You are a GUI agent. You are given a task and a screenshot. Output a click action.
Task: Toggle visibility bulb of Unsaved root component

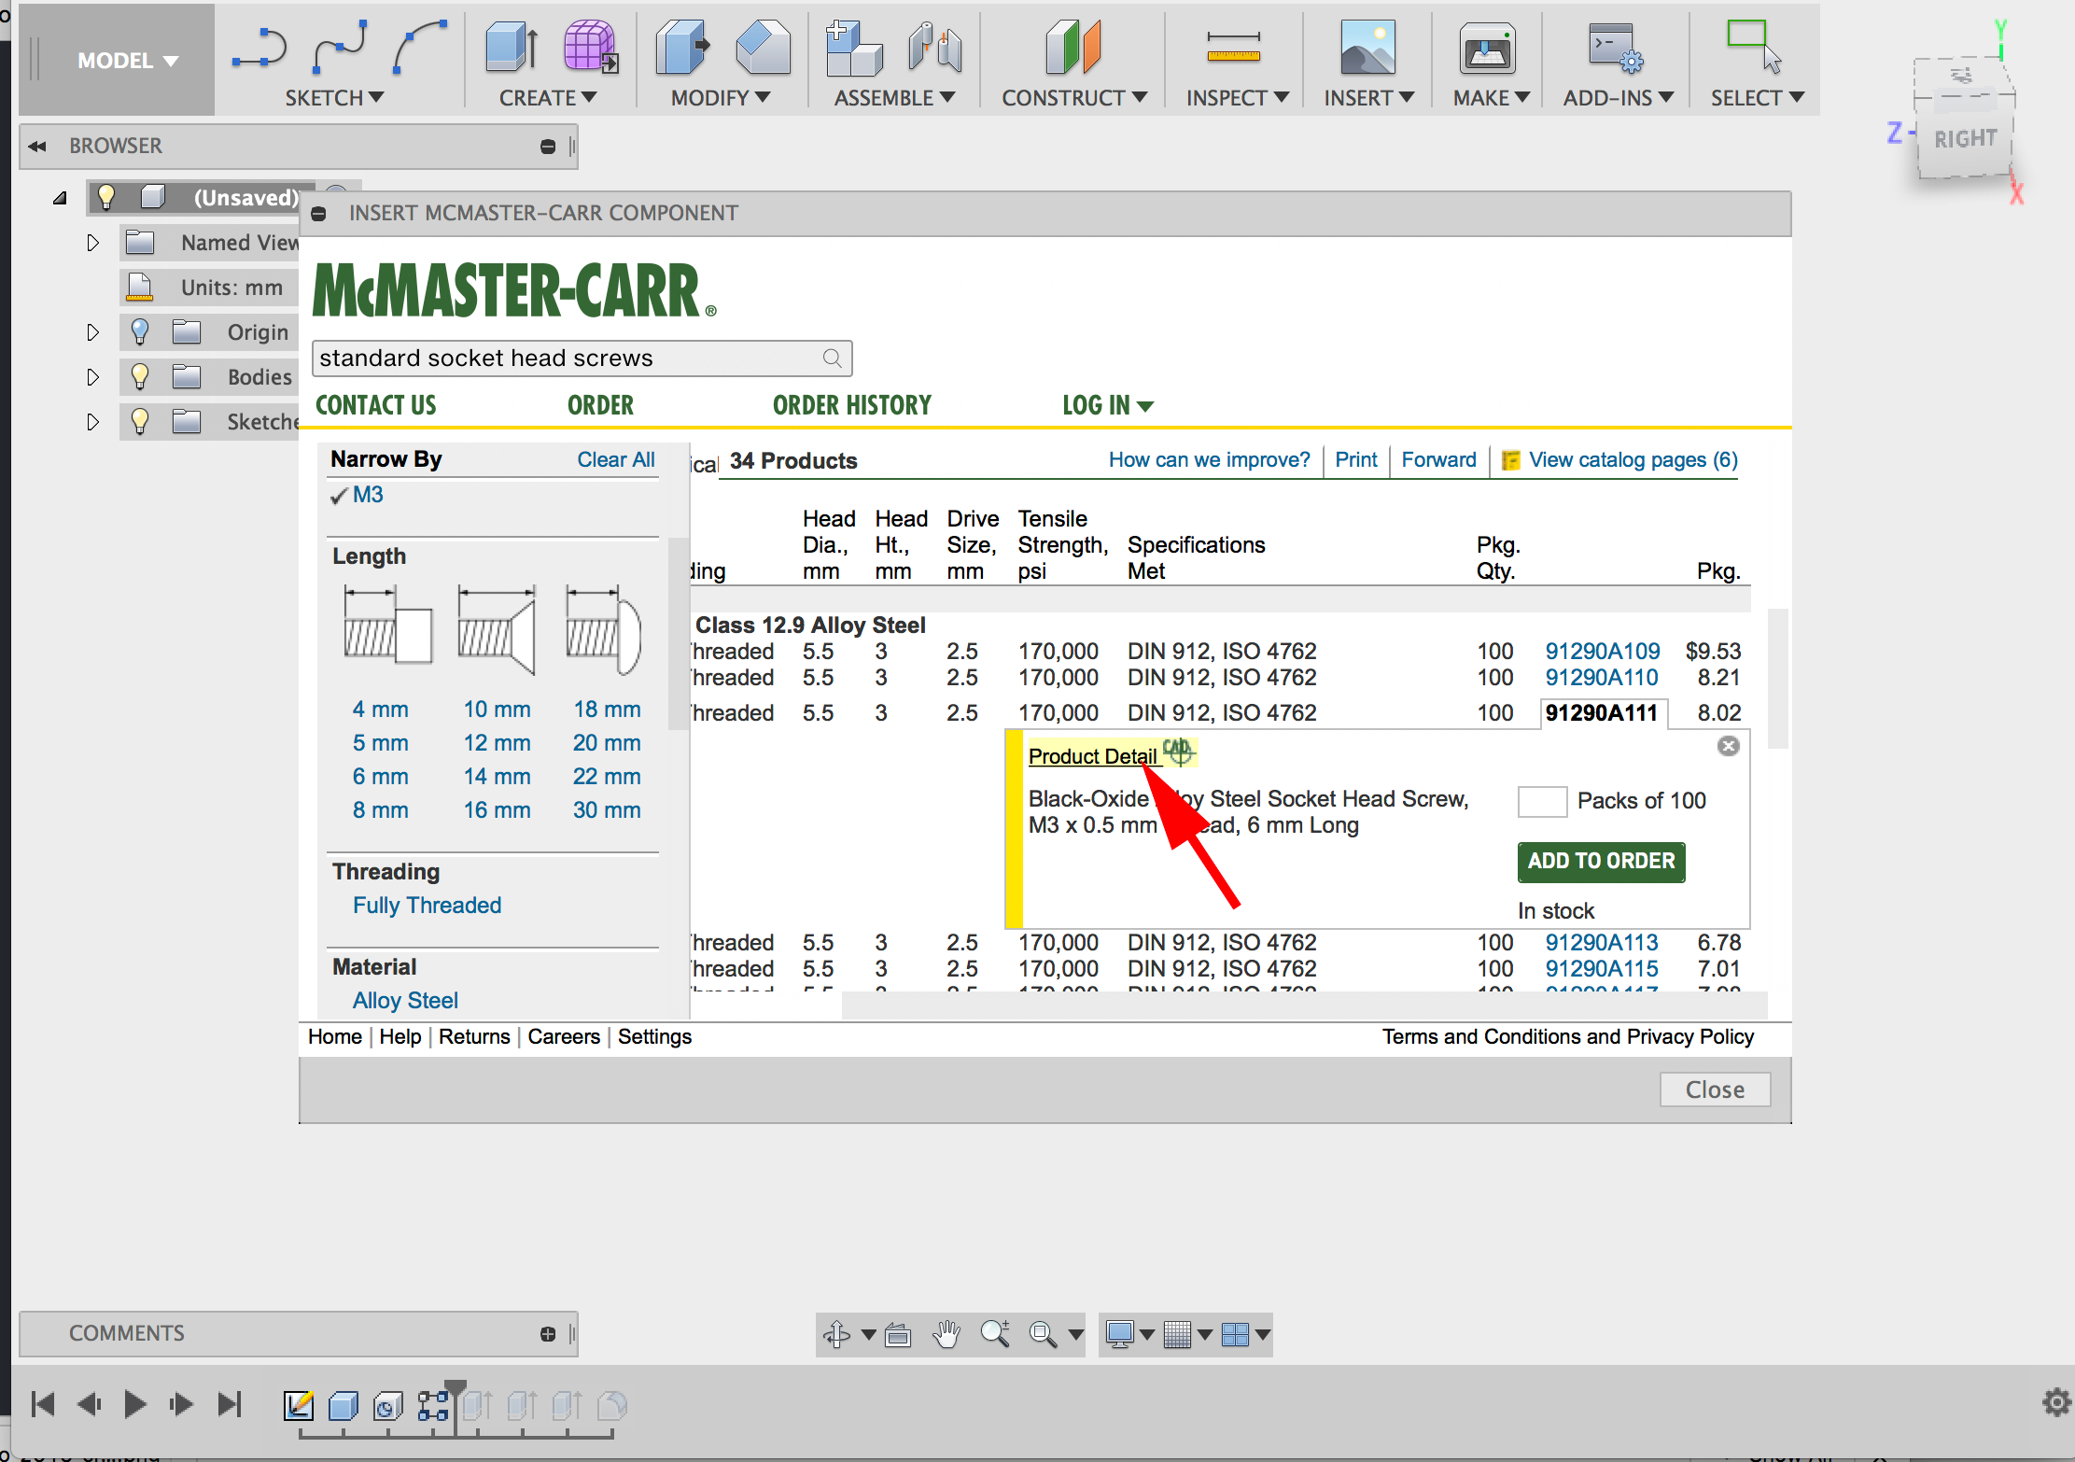pyautogui.click(x=105, y=197)
